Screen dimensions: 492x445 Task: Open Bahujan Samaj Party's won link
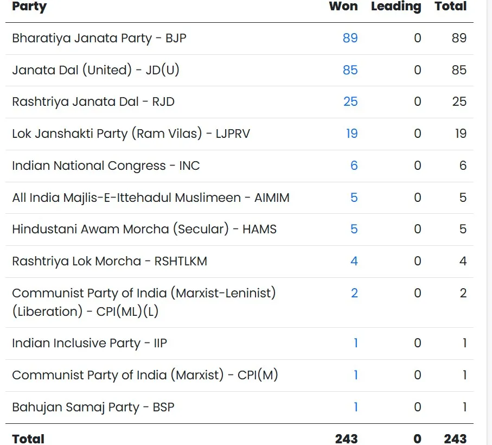point(356,407)
